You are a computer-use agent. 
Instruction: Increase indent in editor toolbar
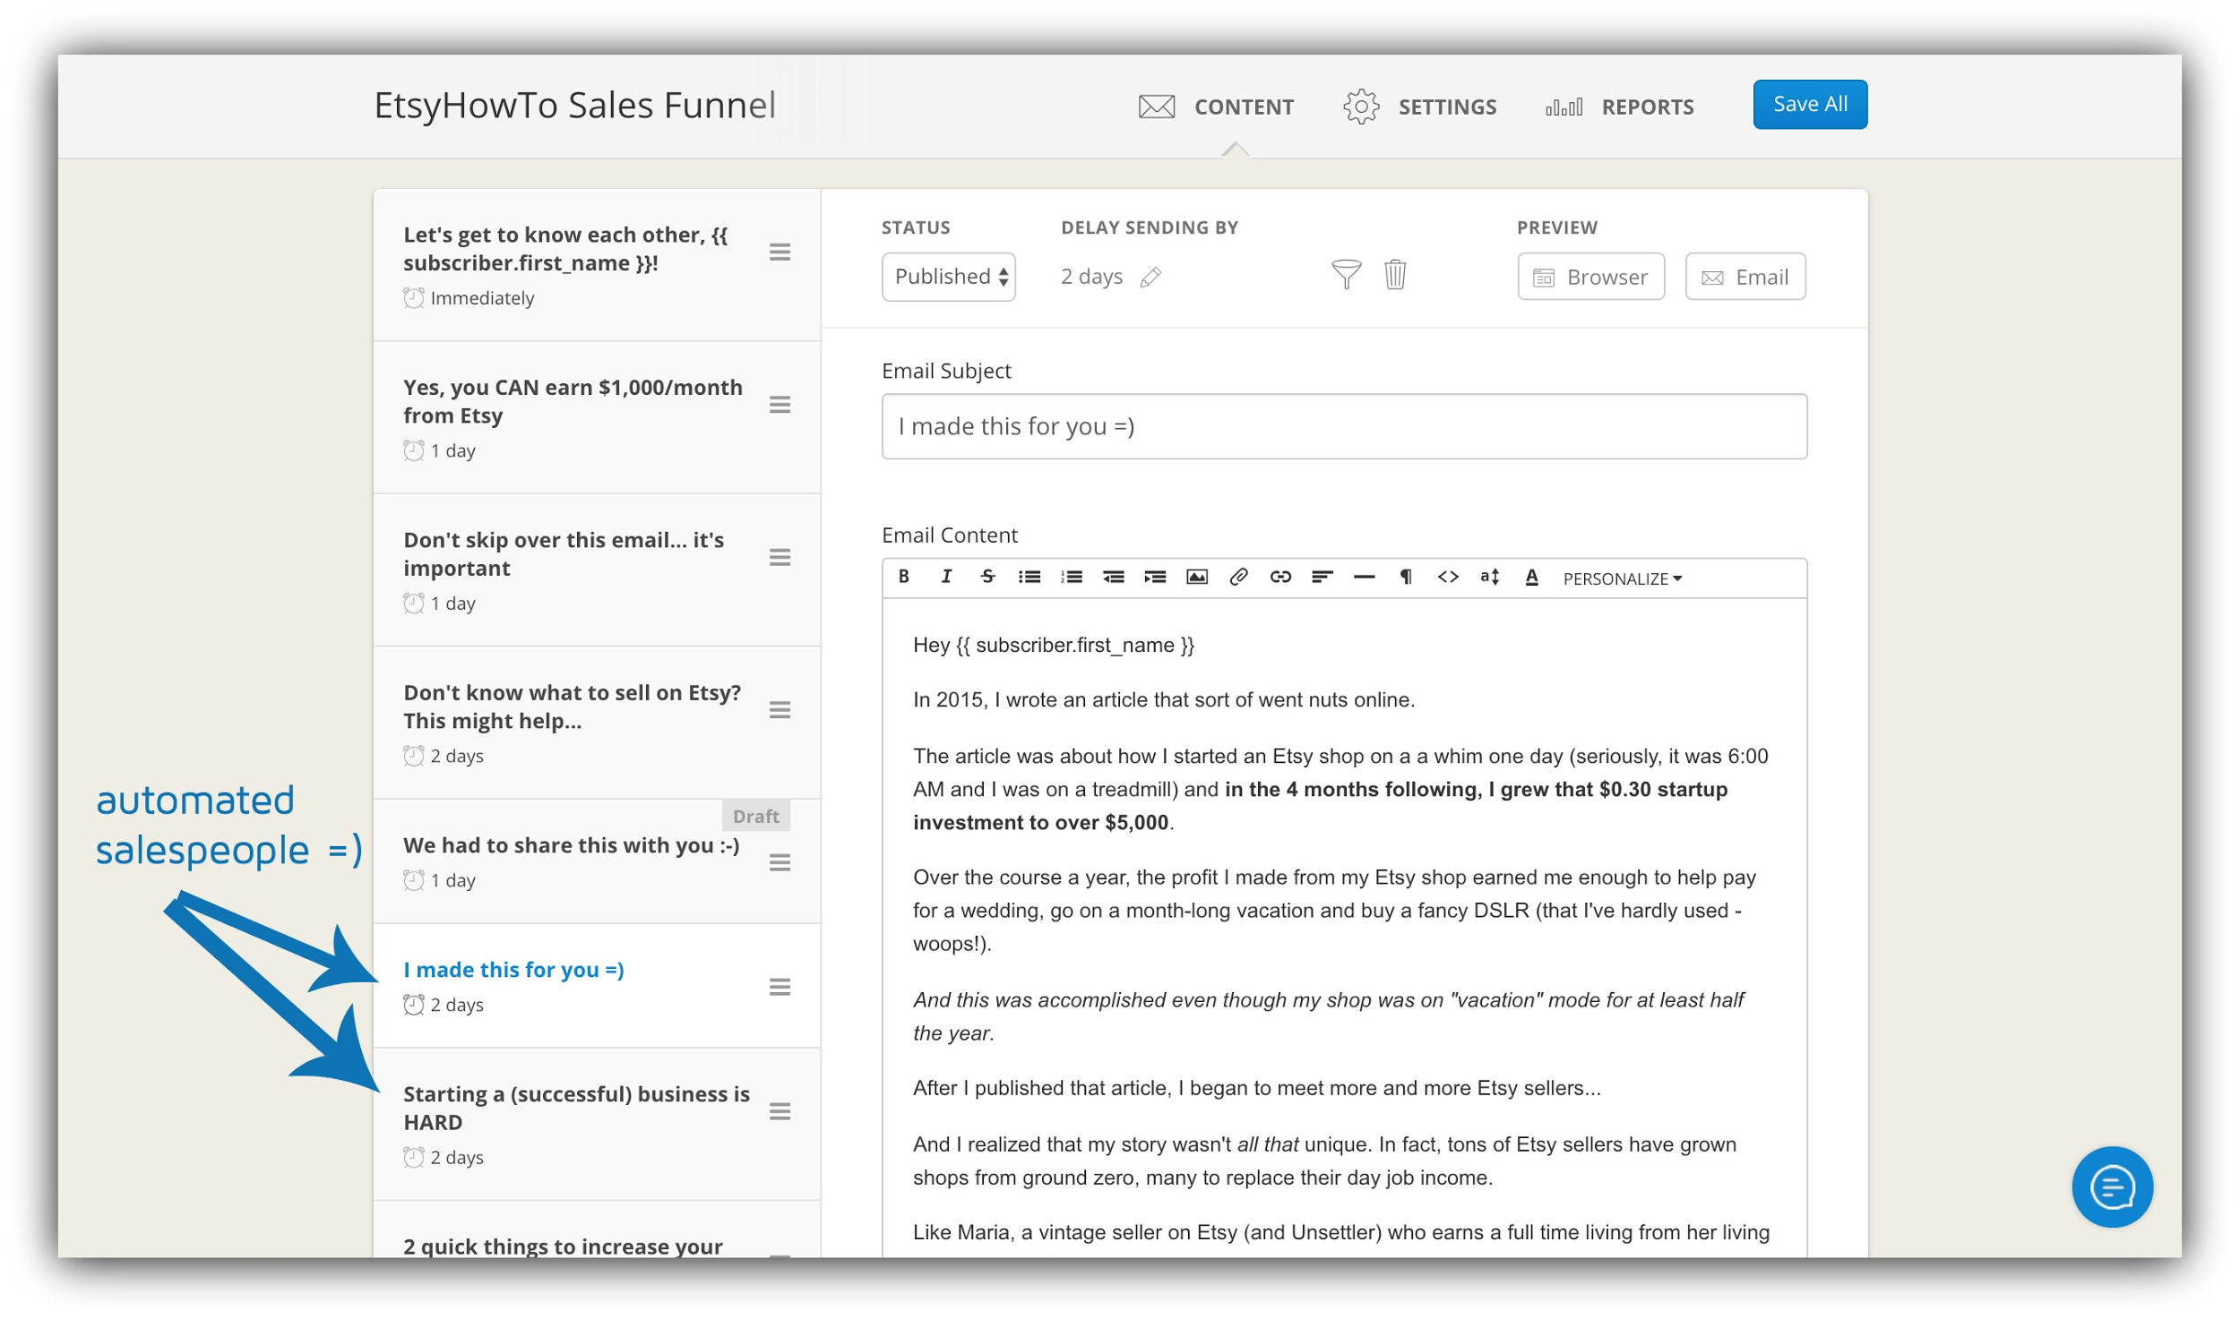(1156, 577)
